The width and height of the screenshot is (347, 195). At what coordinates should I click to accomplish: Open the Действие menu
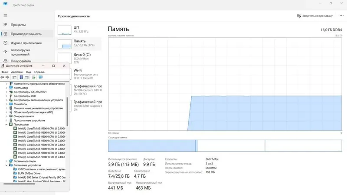click(17, 72)
